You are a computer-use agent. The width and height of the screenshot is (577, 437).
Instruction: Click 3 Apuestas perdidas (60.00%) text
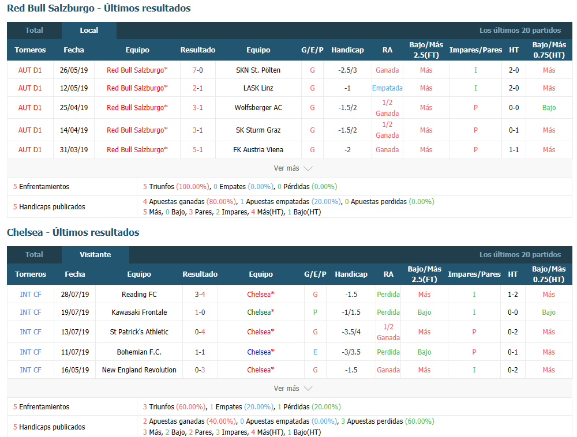(x=388, y=421)
